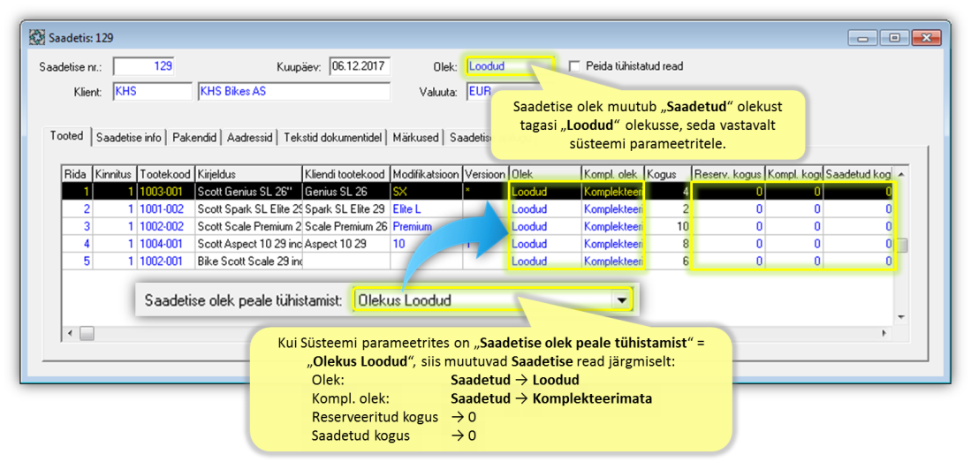Close the Saadetis window
The image size is (971, 462).
tap(925, 38)
